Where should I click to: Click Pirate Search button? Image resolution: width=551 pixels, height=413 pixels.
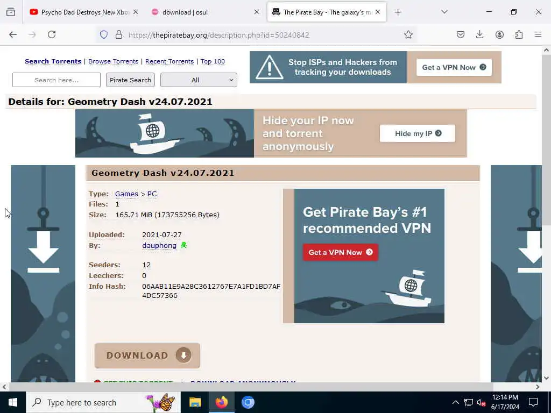(130, 80)
